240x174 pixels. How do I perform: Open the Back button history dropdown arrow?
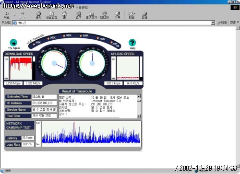click(15, 15)
